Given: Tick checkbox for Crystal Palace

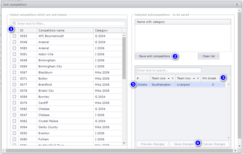Looking at the screenshot, I should click(14, 121).
